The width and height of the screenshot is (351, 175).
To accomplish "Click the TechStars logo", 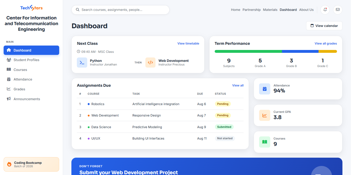I will pos(31,8).
